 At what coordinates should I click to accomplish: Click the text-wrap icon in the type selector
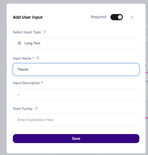19,43
